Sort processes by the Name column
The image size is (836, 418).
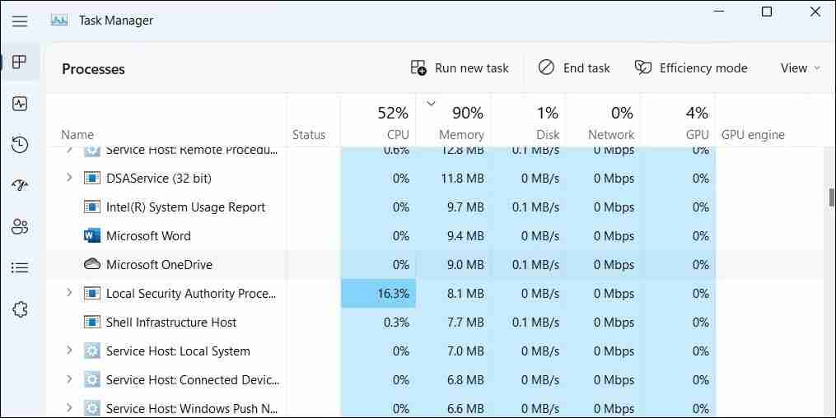[166, 120]
